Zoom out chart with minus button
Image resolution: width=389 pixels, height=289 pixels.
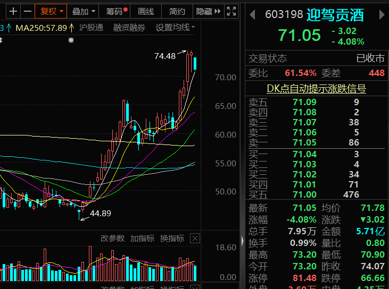coord(28,11)
